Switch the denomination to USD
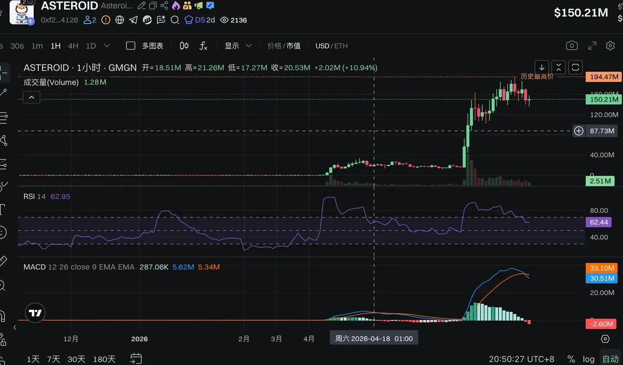Image resolution: width=623 pixels, height=365 pixels. [x=322, y=46]
